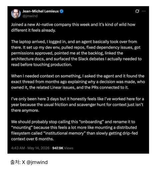Image resolution: width=155 pixels, height=169 pixels.
Task: Click the quoted word "onboarding" in the tweet
Action: (x=91, y=122)
